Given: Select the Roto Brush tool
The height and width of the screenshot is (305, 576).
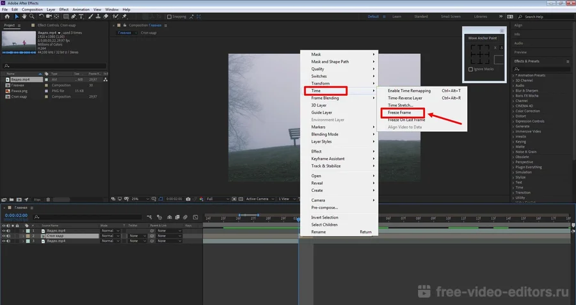Looking at the screenshot, I should pos(116,17).
